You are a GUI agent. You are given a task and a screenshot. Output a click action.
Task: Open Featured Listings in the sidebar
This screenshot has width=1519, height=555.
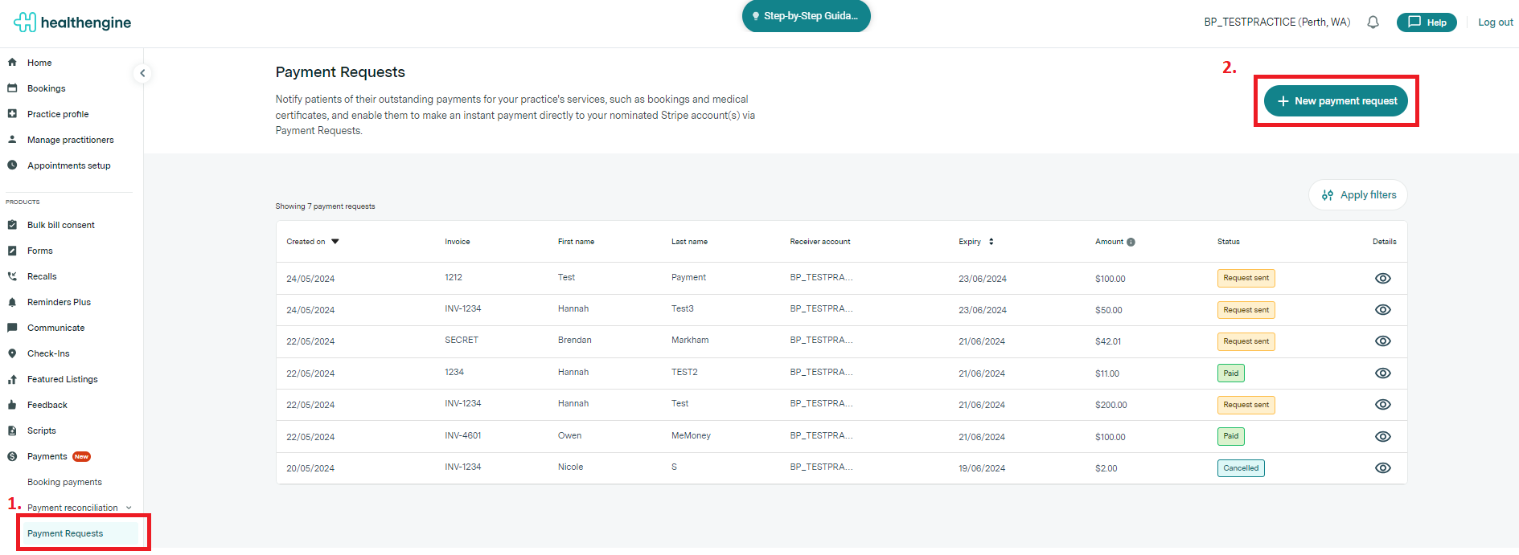pos(62,379)
